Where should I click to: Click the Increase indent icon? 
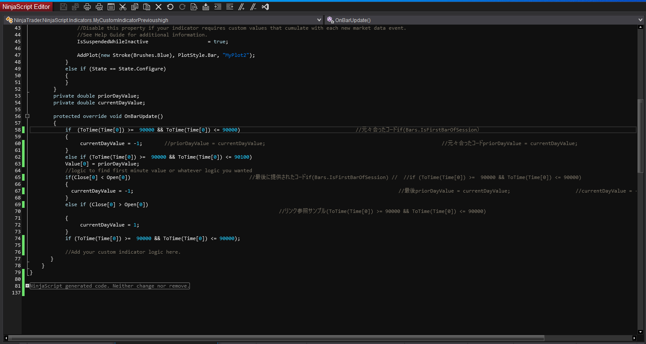(230, 7)
